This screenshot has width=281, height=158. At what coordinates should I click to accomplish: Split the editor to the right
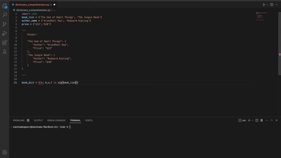[272, 5]
